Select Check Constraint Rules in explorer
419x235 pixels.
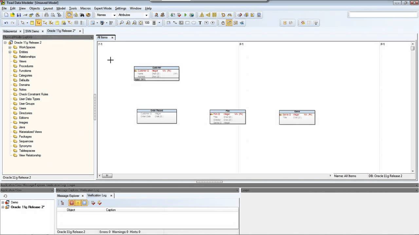coord(33,94)
